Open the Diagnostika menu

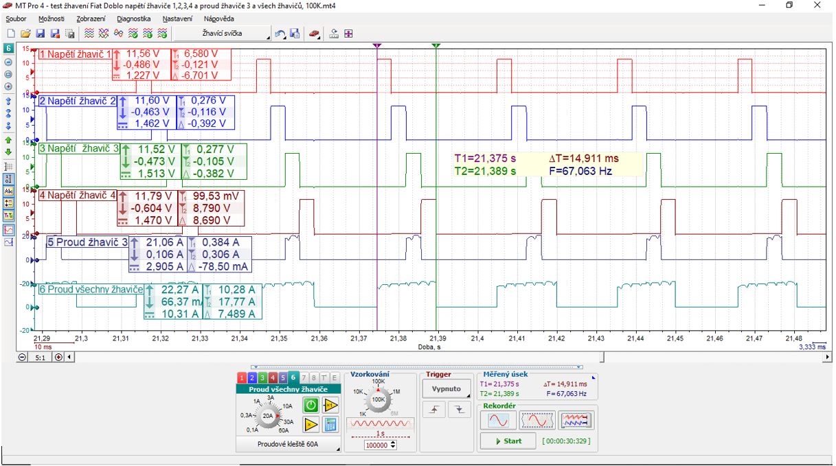point(134,19)
